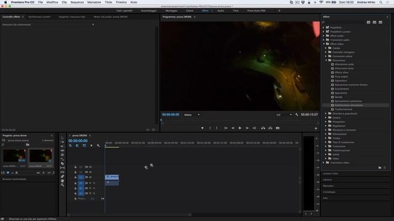Click 32-bit Color filter icon in Effects panel
The height and width of the screenshot is (221, 394).
[374, 22]
